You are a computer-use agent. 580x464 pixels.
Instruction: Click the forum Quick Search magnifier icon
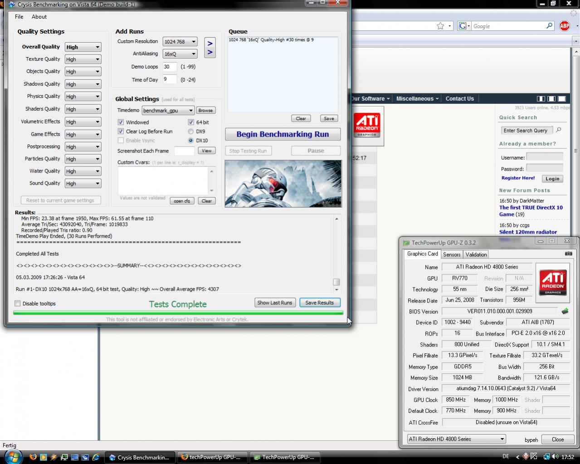click(559, 130)
